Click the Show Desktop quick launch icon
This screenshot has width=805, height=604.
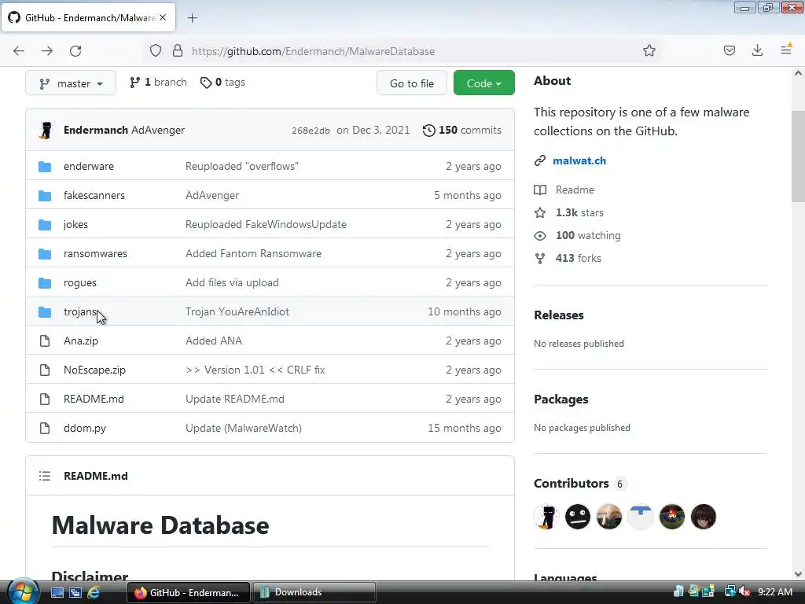pos(57,592)
